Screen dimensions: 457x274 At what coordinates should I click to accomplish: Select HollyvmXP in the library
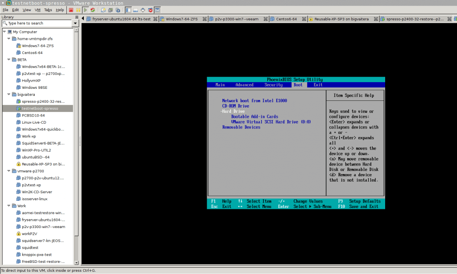[x=31, y=80]
